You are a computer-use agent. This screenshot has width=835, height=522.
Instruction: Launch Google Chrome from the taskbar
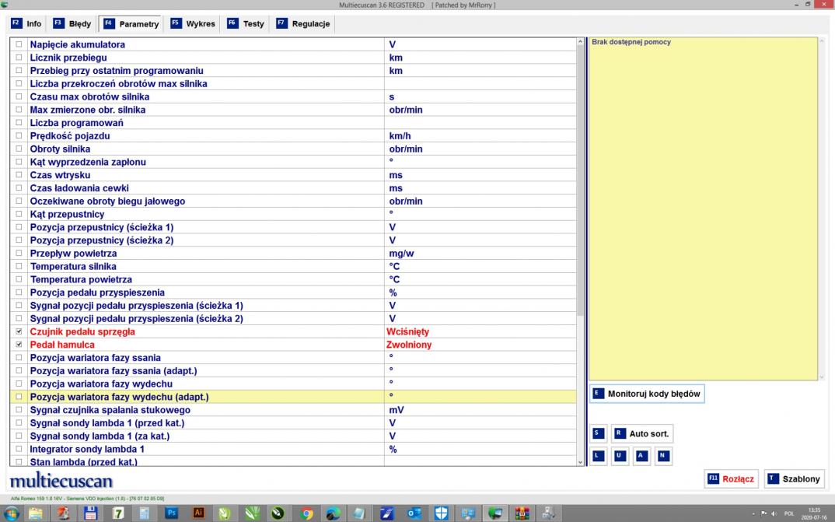pos(307,513)
